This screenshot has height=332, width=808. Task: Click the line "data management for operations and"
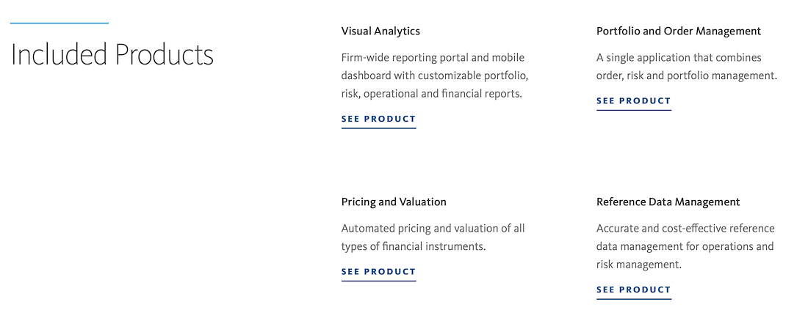[x=685, y=247]
